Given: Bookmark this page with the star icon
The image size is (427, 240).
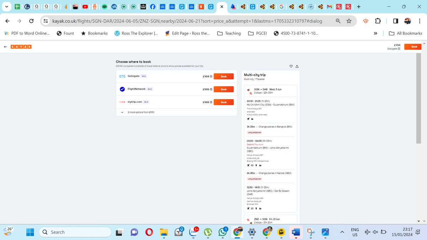Looking at the screenshot, I should 349,21.
